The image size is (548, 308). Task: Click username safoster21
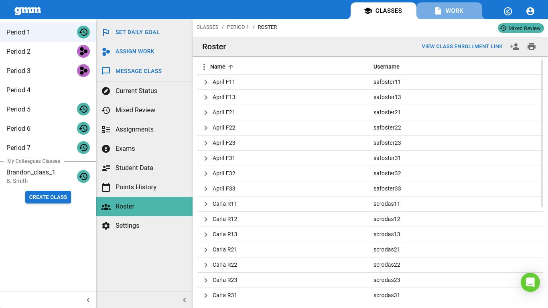tap(387, 112)
